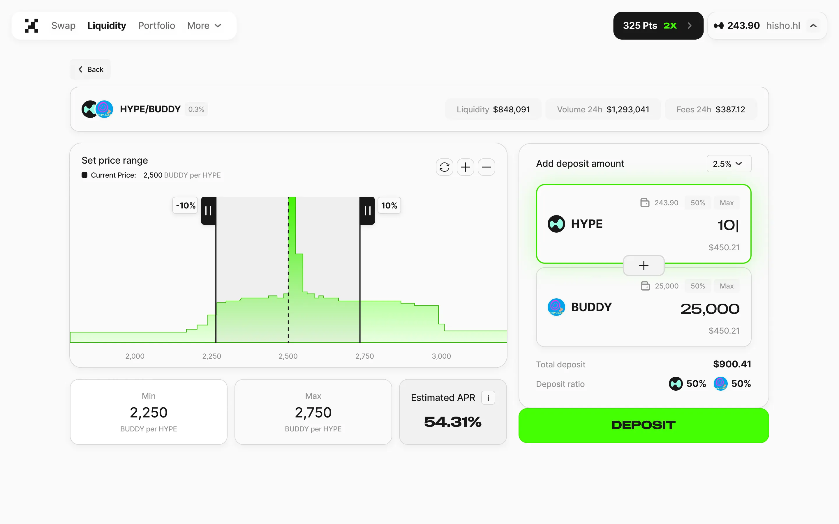Zoom in the chart with the plus icon
The height and width of the screenshot is (524, 839).
pos(465,167)
